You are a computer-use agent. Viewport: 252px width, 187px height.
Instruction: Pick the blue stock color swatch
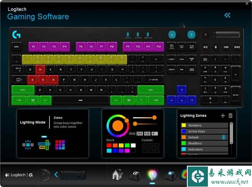[115, 151]
